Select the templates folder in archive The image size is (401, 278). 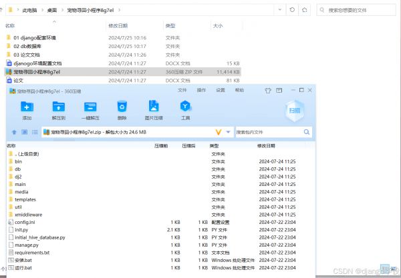point(25,199)
